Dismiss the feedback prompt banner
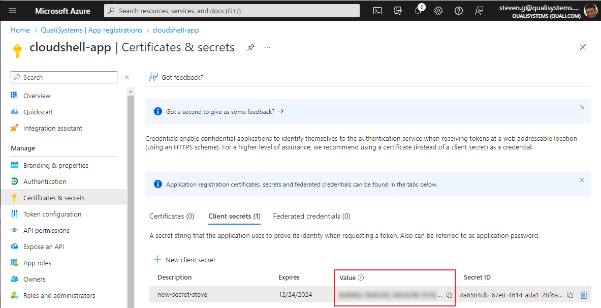 (x=582, y=107)
